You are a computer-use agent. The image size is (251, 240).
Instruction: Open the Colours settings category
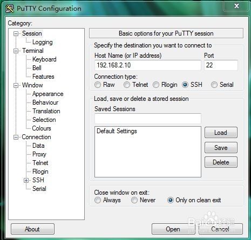(42, 128)
